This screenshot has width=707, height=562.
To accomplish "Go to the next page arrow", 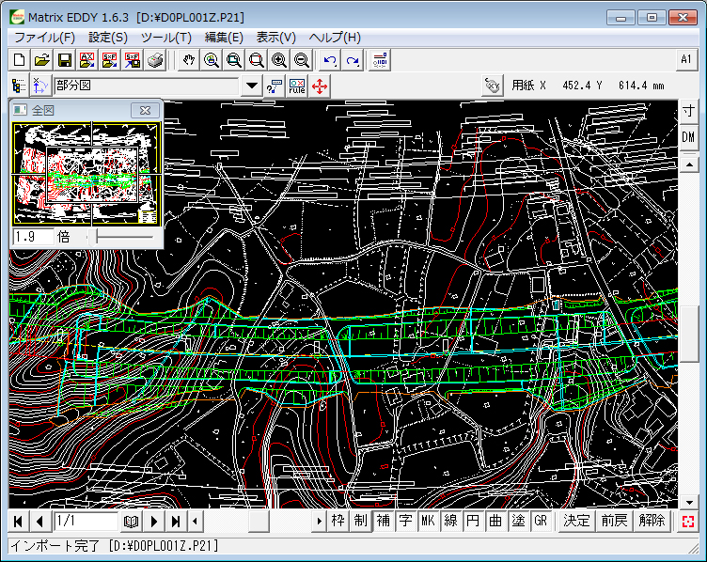I will point(154,521).
